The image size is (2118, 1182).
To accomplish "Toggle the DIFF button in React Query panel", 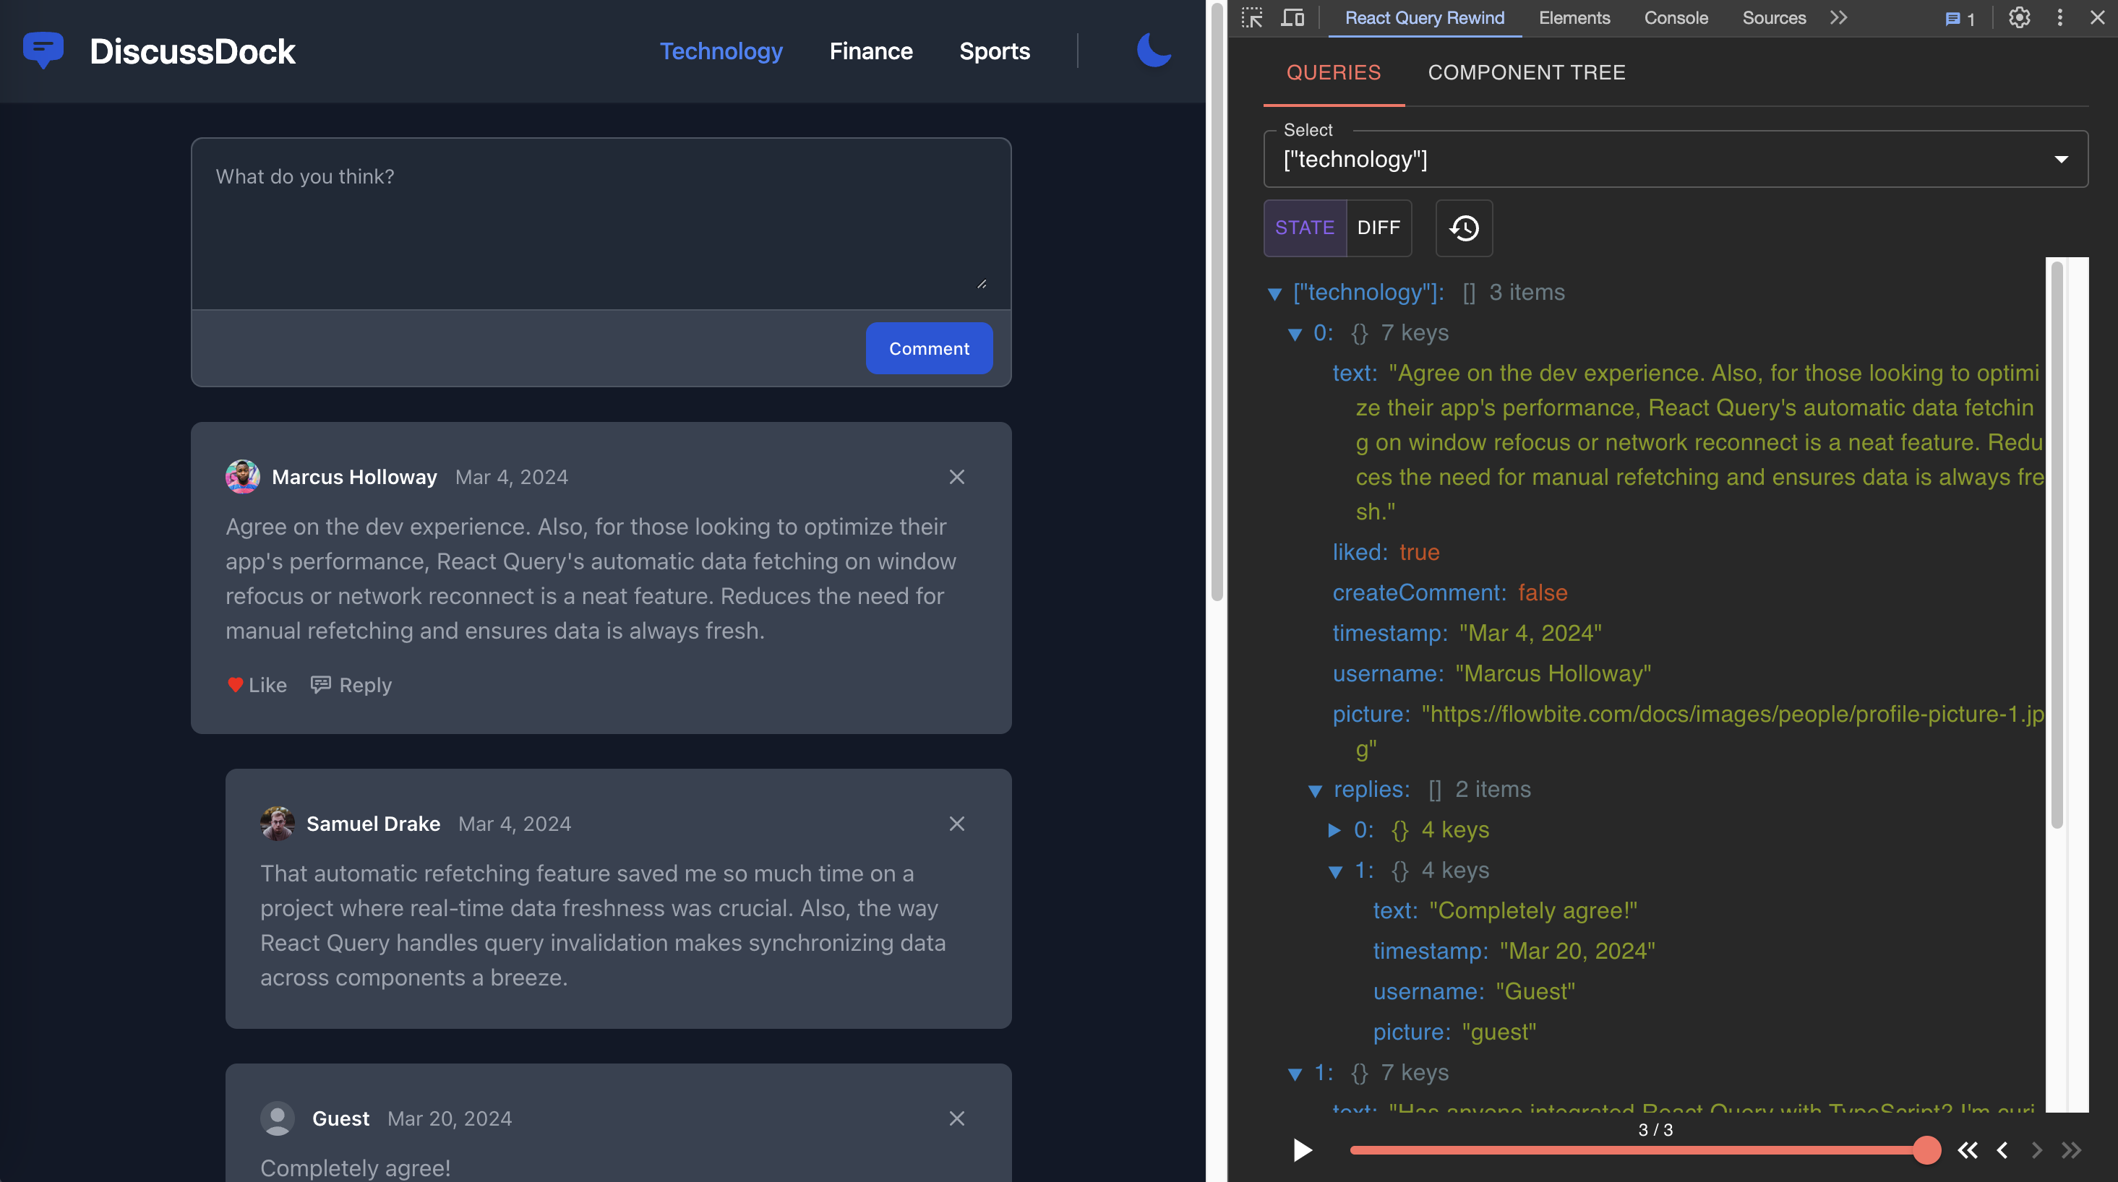I will (1378, 227).
